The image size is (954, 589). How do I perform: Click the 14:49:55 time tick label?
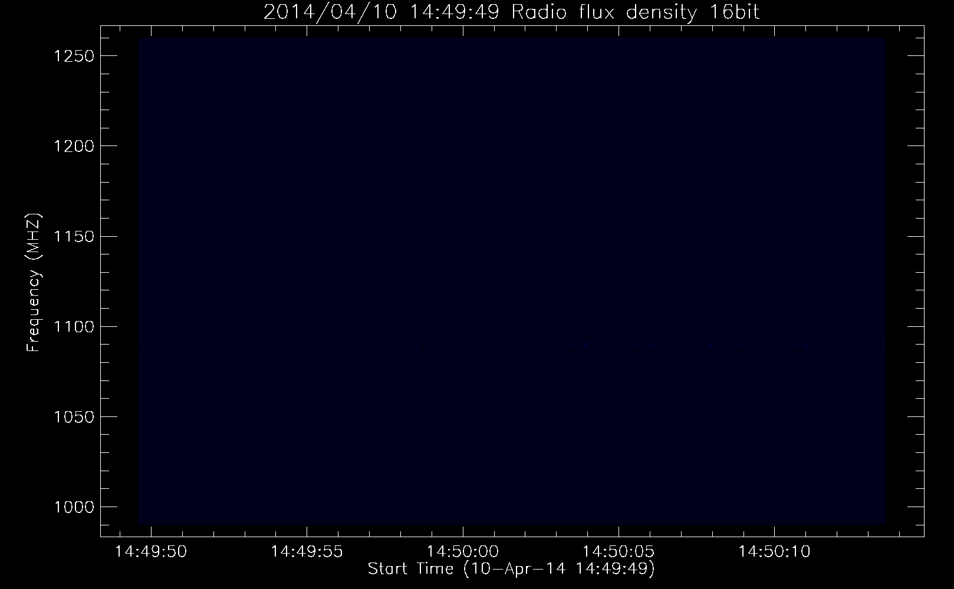point(307,552)
